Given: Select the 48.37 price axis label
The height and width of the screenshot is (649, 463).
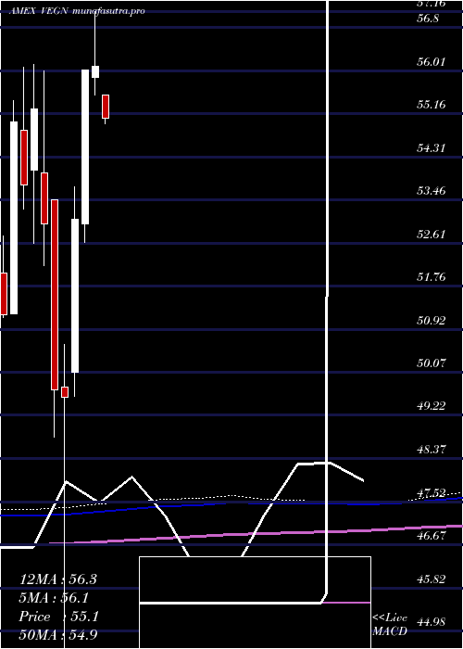Looking at the screenshot, I should (432, 449).
